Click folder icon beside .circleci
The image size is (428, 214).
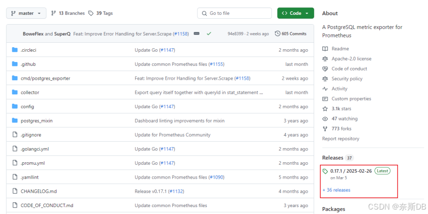pos(15,50)
